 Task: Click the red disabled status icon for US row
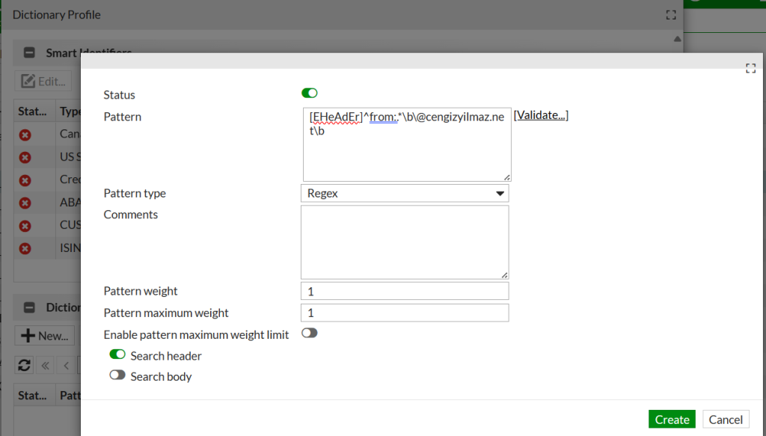tap(25, 158)
